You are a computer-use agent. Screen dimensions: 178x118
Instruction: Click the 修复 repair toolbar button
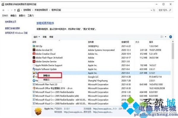click(51, 37)
